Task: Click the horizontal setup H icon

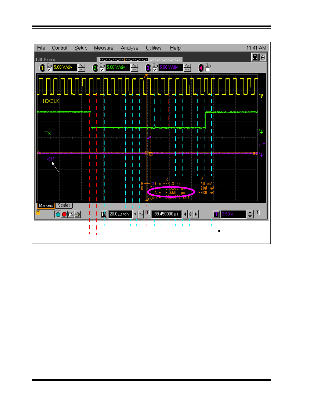Action: tap(103, 214)
